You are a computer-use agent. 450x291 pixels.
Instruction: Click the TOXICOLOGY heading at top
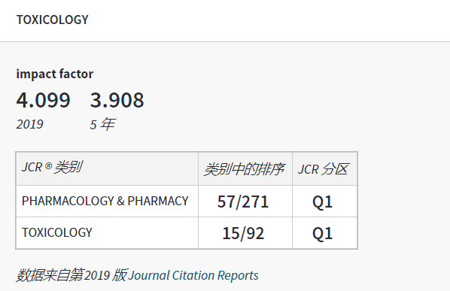(x=52, y=20)
